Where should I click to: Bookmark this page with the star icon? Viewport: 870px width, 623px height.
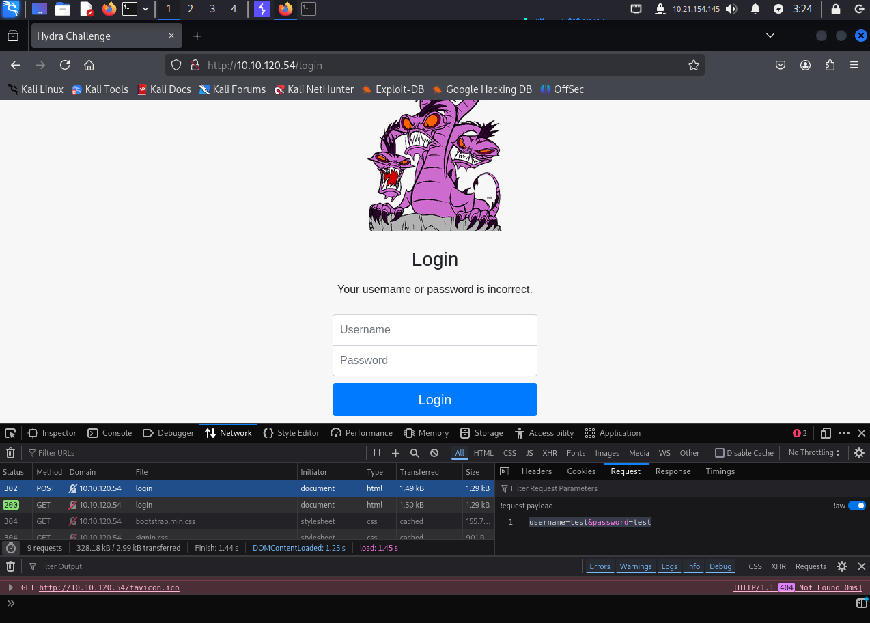pos(694,66)
